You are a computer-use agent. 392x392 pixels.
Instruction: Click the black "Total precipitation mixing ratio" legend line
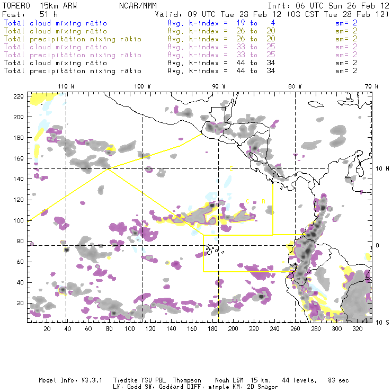pos(73,71)
